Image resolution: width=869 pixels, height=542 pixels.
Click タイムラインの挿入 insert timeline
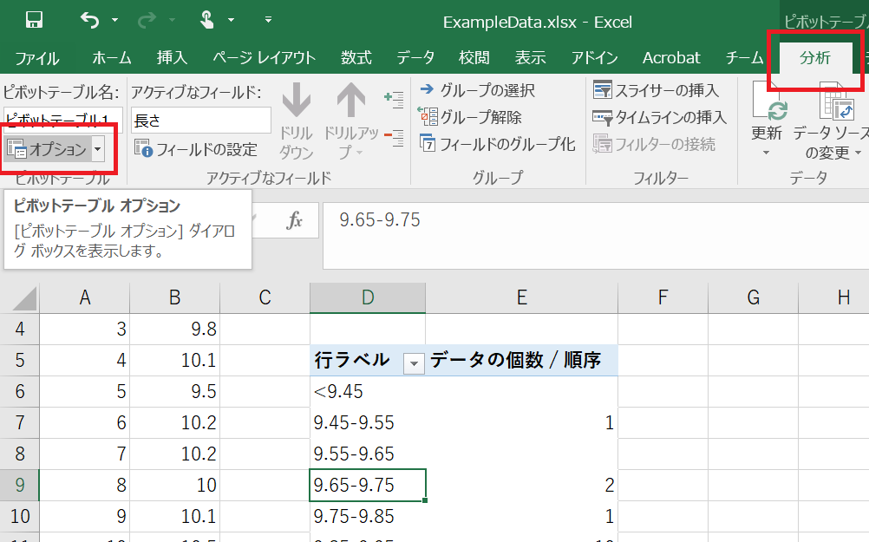pos(659,117)
